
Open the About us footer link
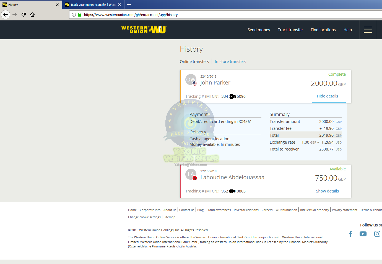(170, 210)
